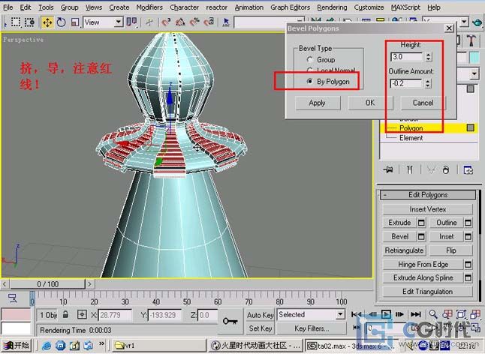Click OK in Bevel Polygons dialog
Screen dimensions: 485x354
click(370, 103)
